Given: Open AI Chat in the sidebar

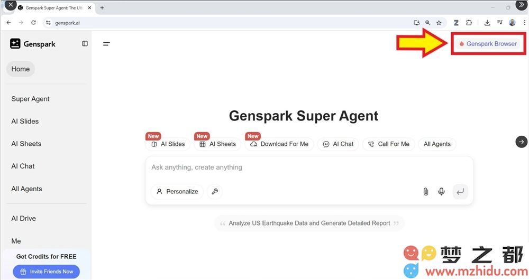Looking at the screenshot, I should coord(23,166).
